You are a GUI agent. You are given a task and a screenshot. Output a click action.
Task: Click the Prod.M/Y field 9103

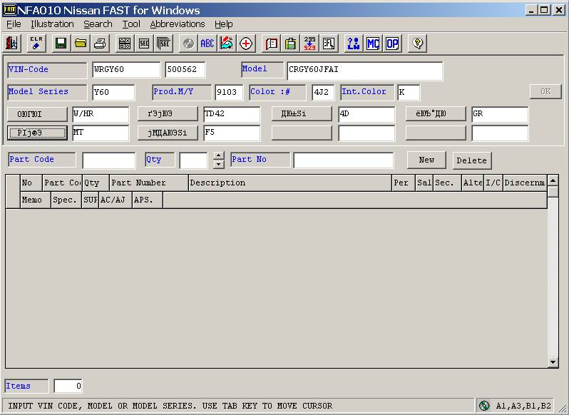tap(229, 92)
